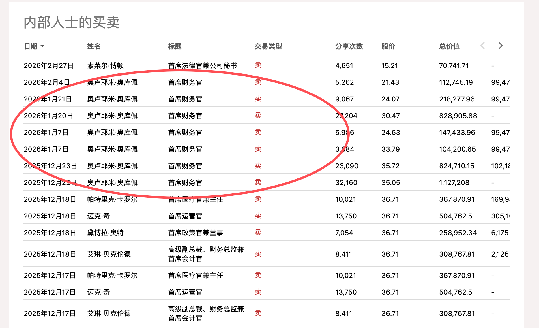Sort by 股价 column header
Screen dimensions: 539x328
tap(388, 46)
